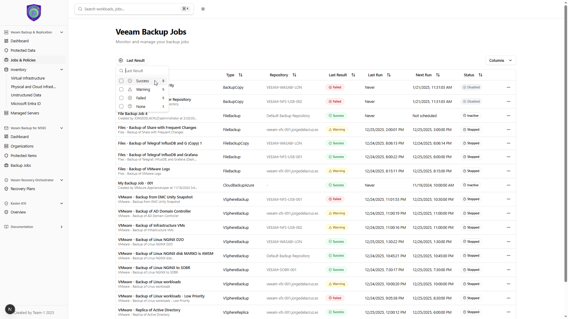
Task: Click the Last Result filter button
Action: (x=132, y=60)
